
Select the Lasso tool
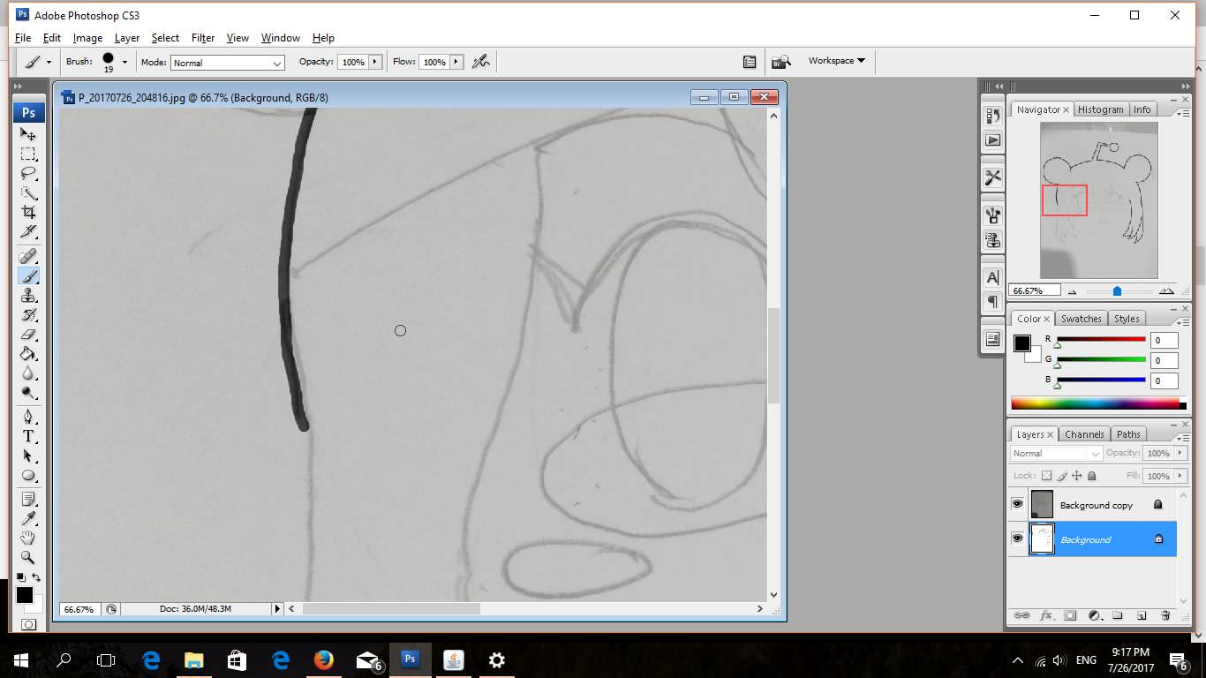point(28,174)
